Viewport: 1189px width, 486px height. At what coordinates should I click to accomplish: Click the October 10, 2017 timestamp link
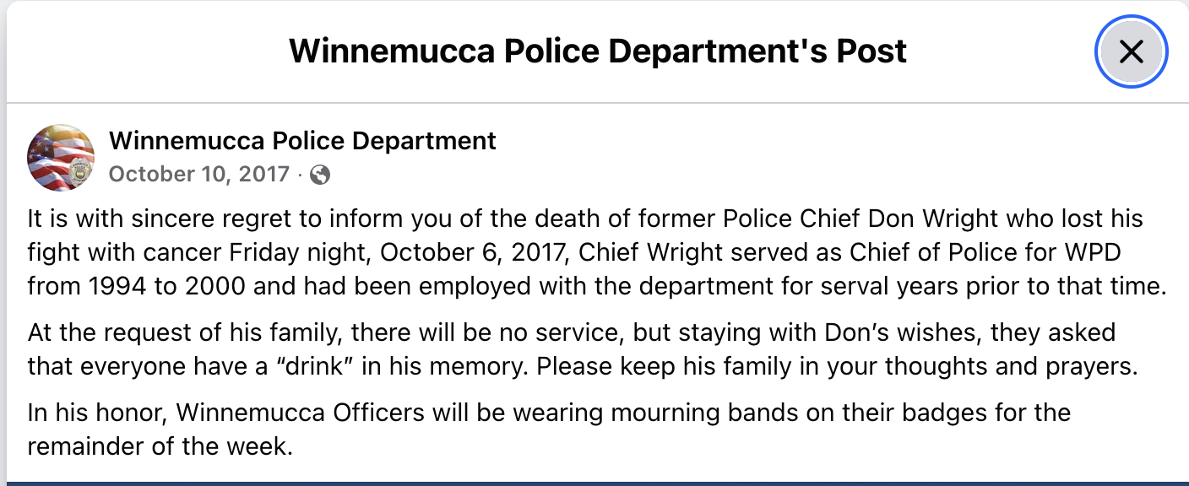tap(200, 175)
